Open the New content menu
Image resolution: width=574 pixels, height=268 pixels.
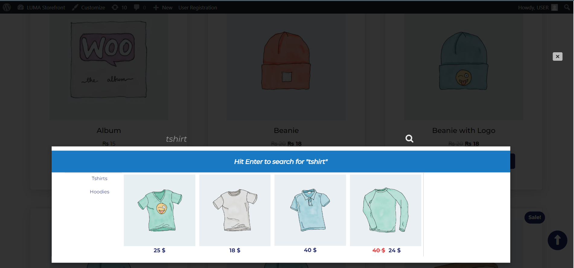coord(163,8)
